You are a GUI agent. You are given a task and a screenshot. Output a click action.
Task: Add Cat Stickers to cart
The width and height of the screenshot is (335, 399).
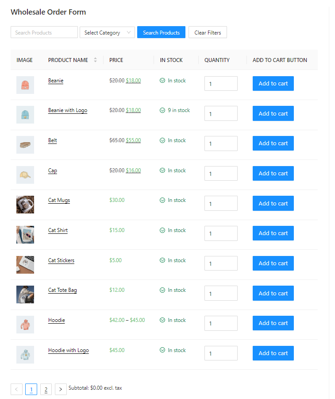pos(273,263)
